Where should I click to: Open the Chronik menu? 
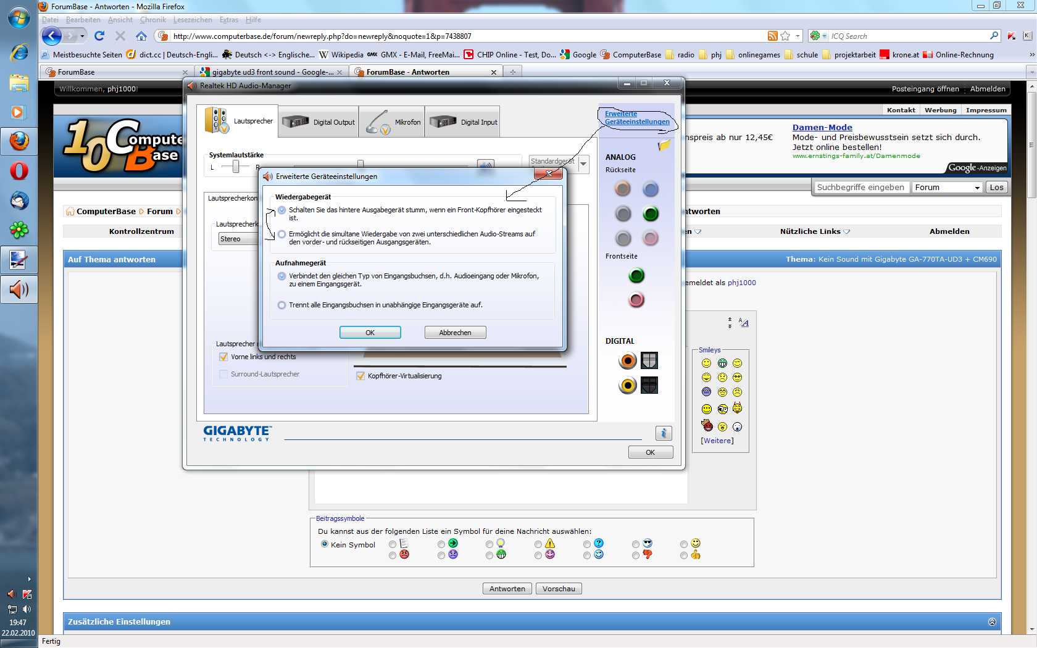(153, 20)
